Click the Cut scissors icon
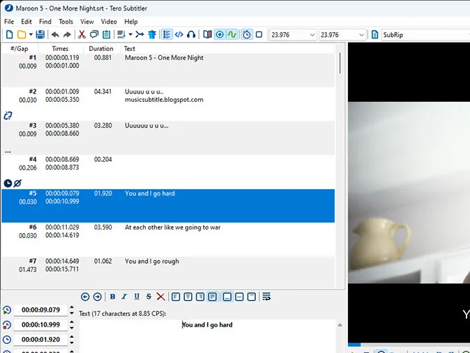470x353 pixels. coord(82,34)
